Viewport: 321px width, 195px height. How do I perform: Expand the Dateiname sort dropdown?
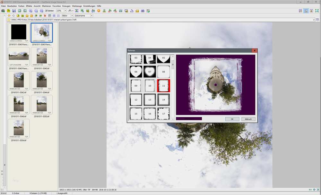tap(91, 16)
